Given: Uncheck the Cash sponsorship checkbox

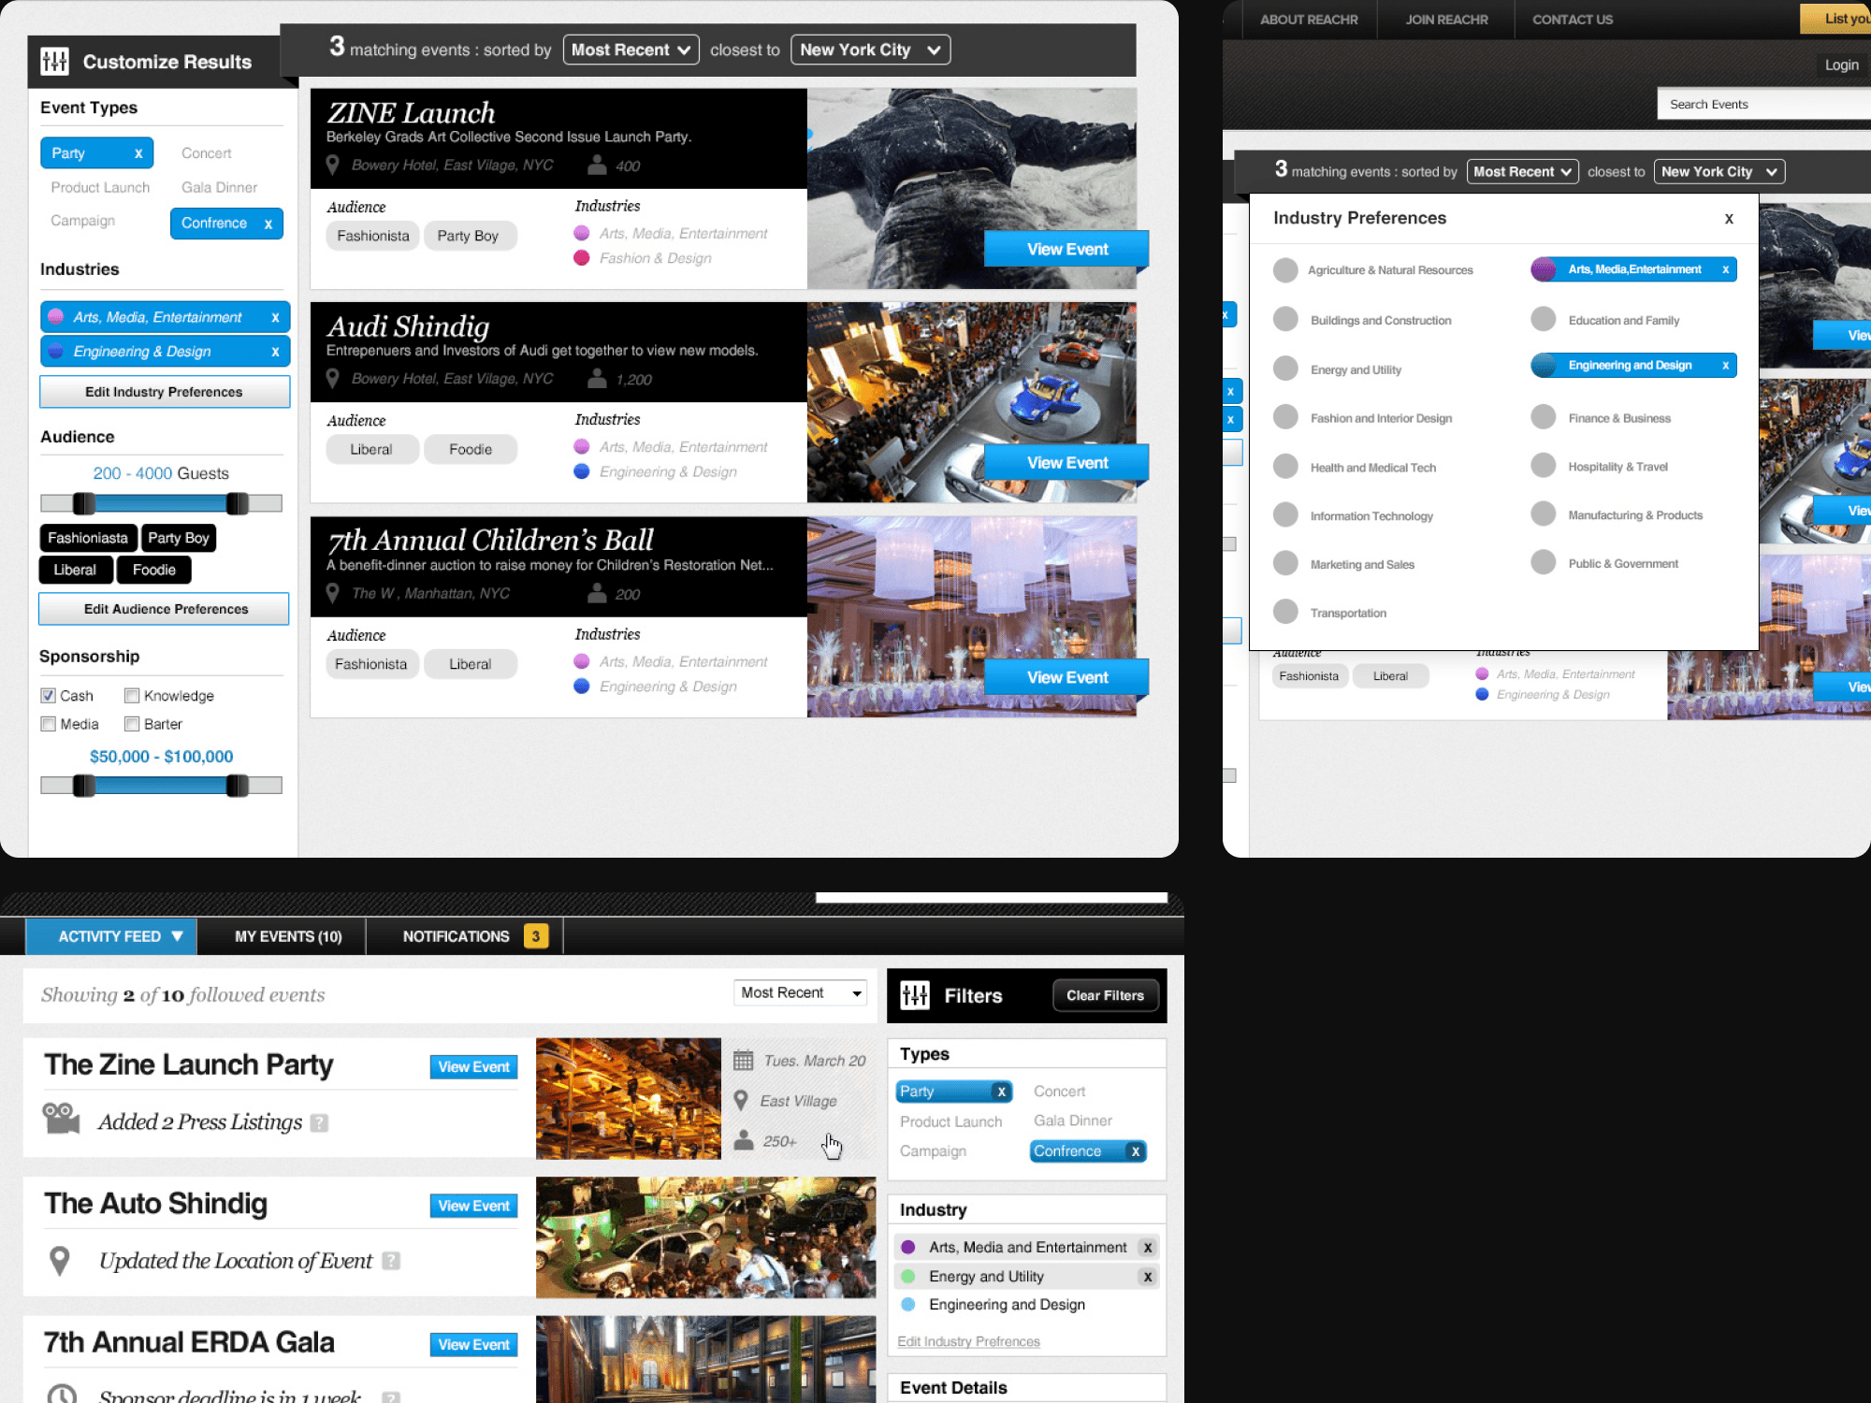Looking at the screenshot, I should tap(49, 696).
